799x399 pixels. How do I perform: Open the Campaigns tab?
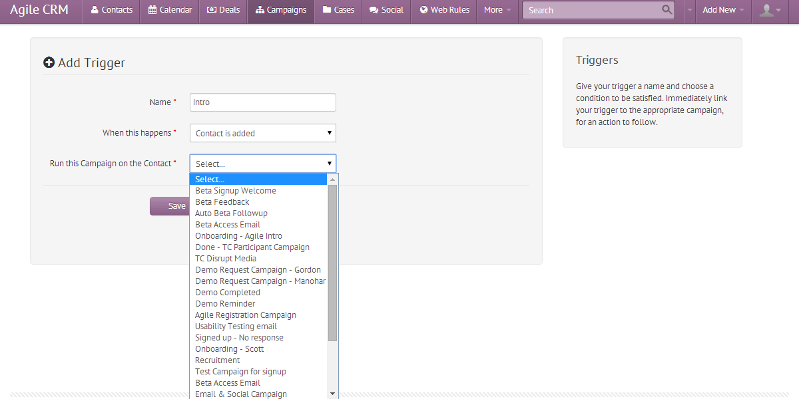click(281, 10)
